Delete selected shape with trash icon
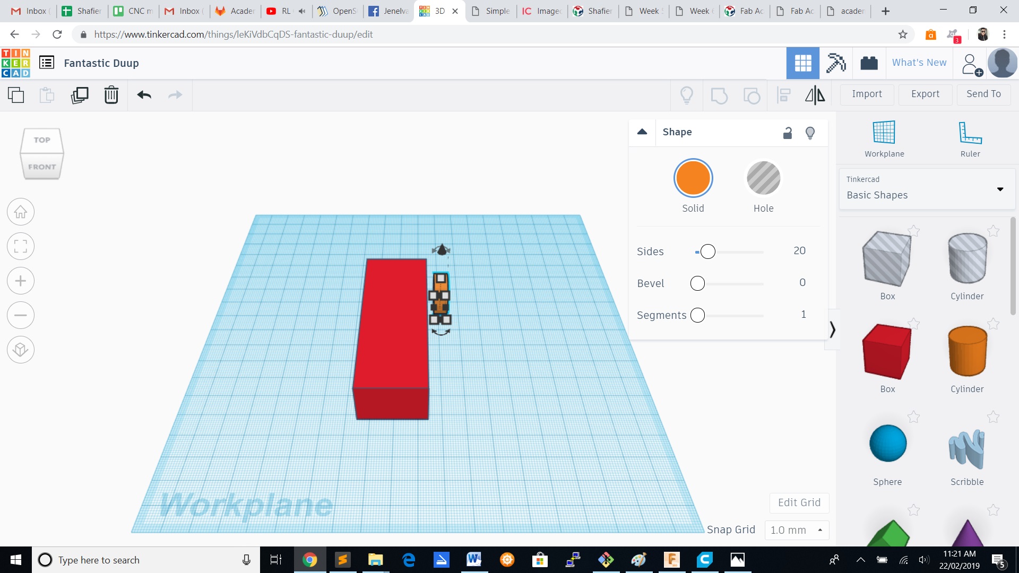Screen dimensions: 1019x573 pyautogui.click(x=111, y=95)
